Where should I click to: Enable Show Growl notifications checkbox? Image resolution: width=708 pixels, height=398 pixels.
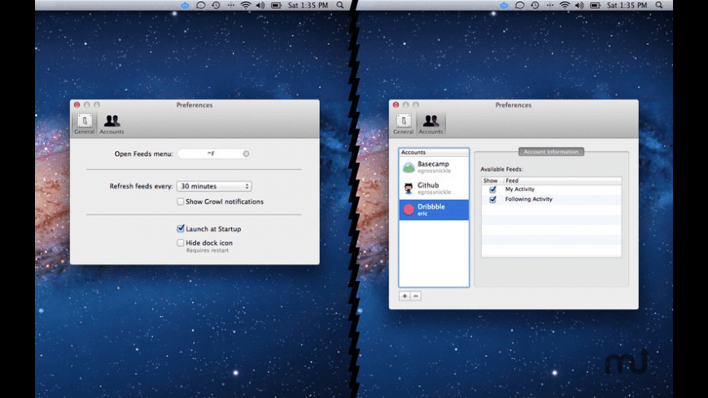181,201
